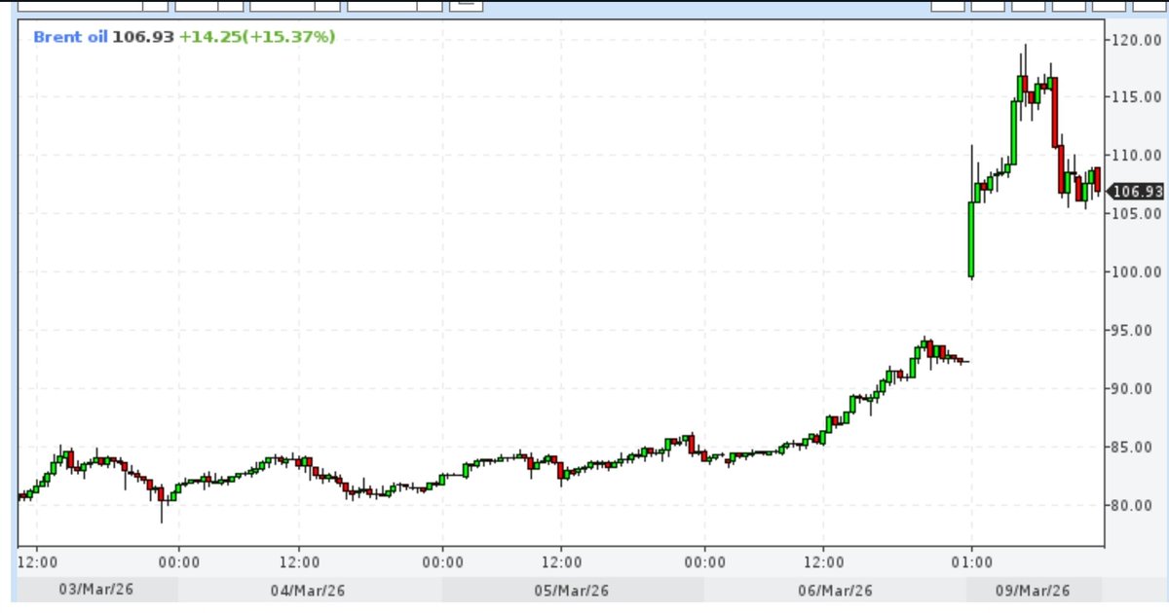Click the green +14.25(+15.37%) change value
The width and height of the screenshot is (1169, 613).
[x=257, y=37]
